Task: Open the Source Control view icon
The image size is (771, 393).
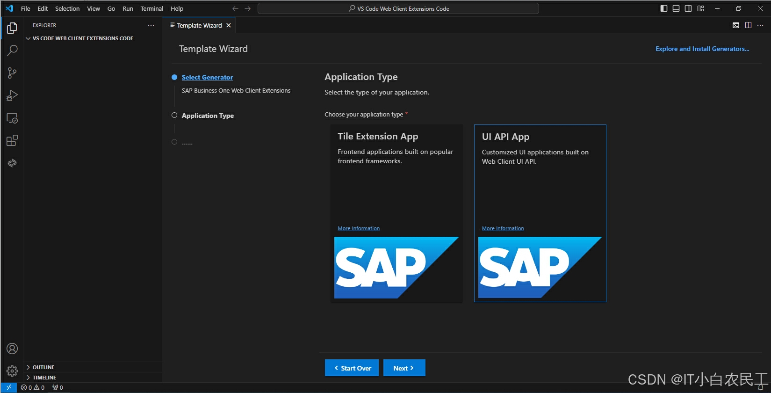Action: pos(12,73)
